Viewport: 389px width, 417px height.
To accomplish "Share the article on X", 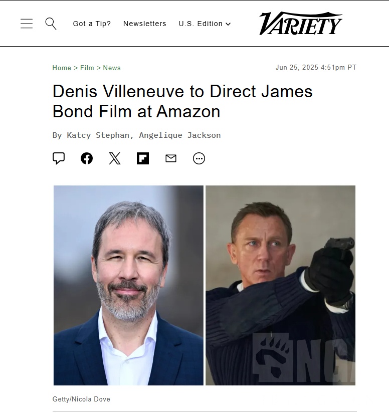I will (x=115, y=158).
